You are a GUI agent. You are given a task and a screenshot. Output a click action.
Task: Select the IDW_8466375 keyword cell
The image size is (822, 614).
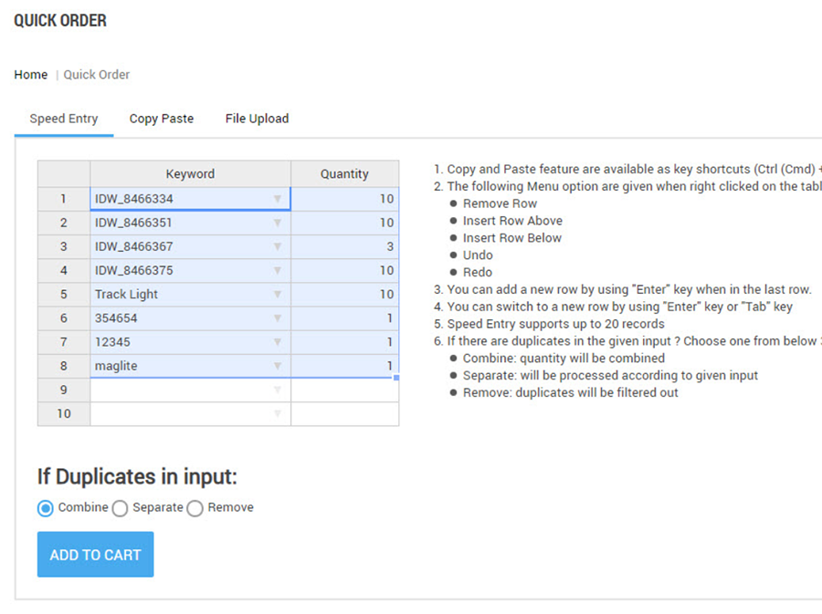[190, 271]
